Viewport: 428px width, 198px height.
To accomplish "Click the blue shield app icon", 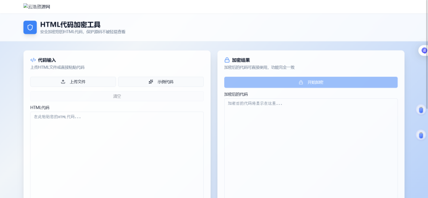I will [x=30, y=28].
